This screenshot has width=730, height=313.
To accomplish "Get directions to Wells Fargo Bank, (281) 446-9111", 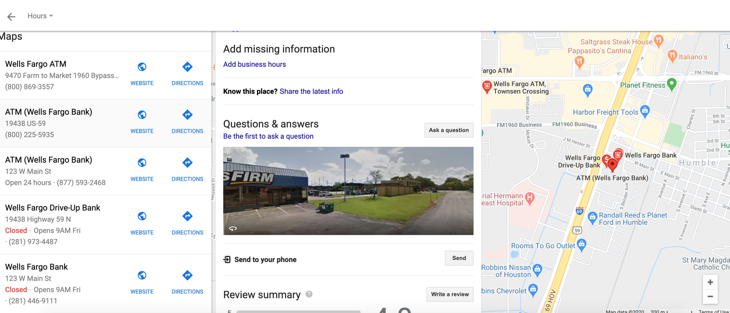I will pos(187,283).
